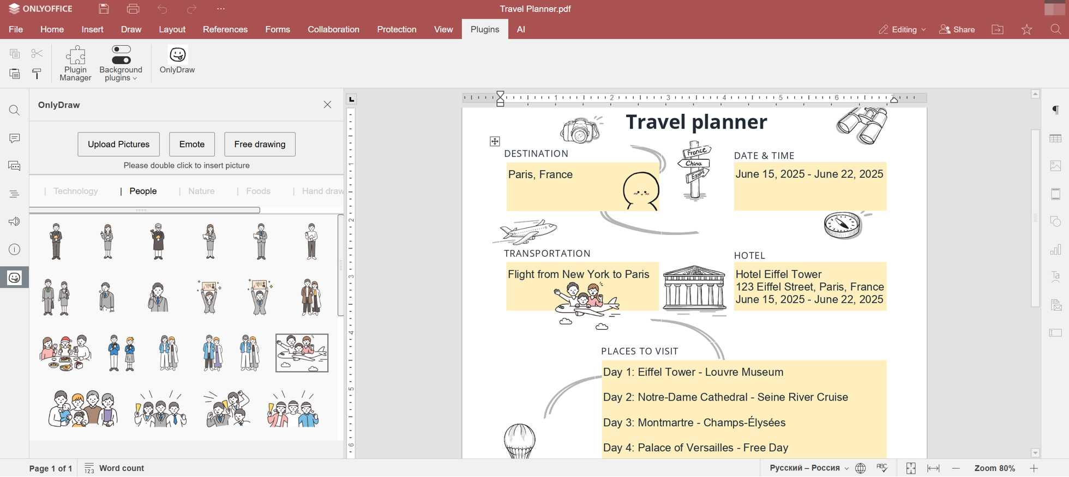This screenshot has width=1069, height=477.
Task: Toggle spell checking in status bar
Action: pyautogui.click(x=882, y=468)
